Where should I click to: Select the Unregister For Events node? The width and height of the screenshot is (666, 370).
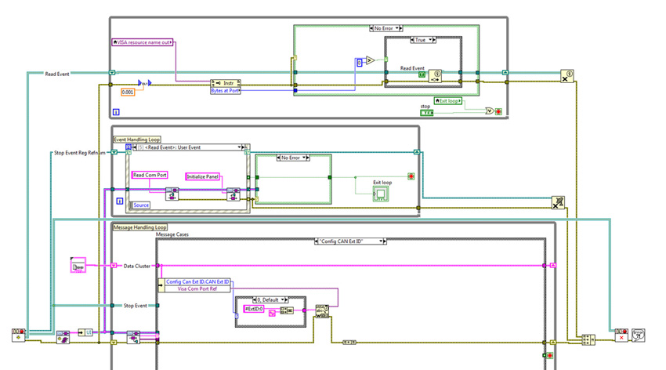(x=559, y=202)
